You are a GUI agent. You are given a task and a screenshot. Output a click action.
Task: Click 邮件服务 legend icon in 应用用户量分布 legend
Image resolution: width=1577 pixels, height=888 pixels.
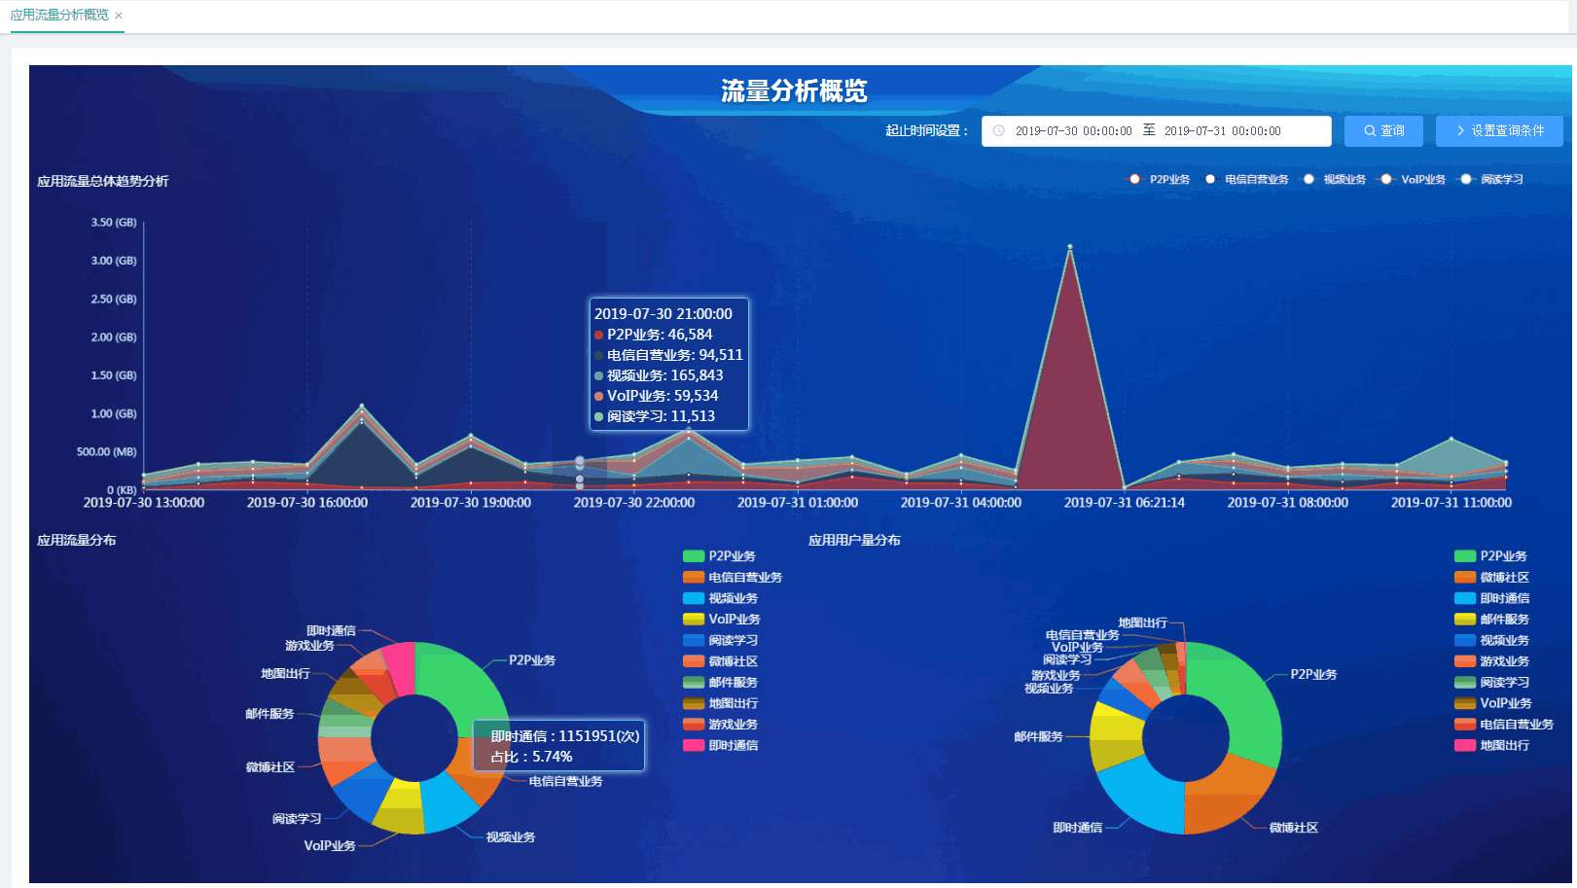point(1464,620)
